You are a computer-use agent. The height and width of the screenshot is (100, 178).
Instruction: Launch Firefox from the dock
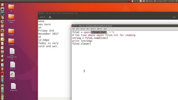[2, 31]
